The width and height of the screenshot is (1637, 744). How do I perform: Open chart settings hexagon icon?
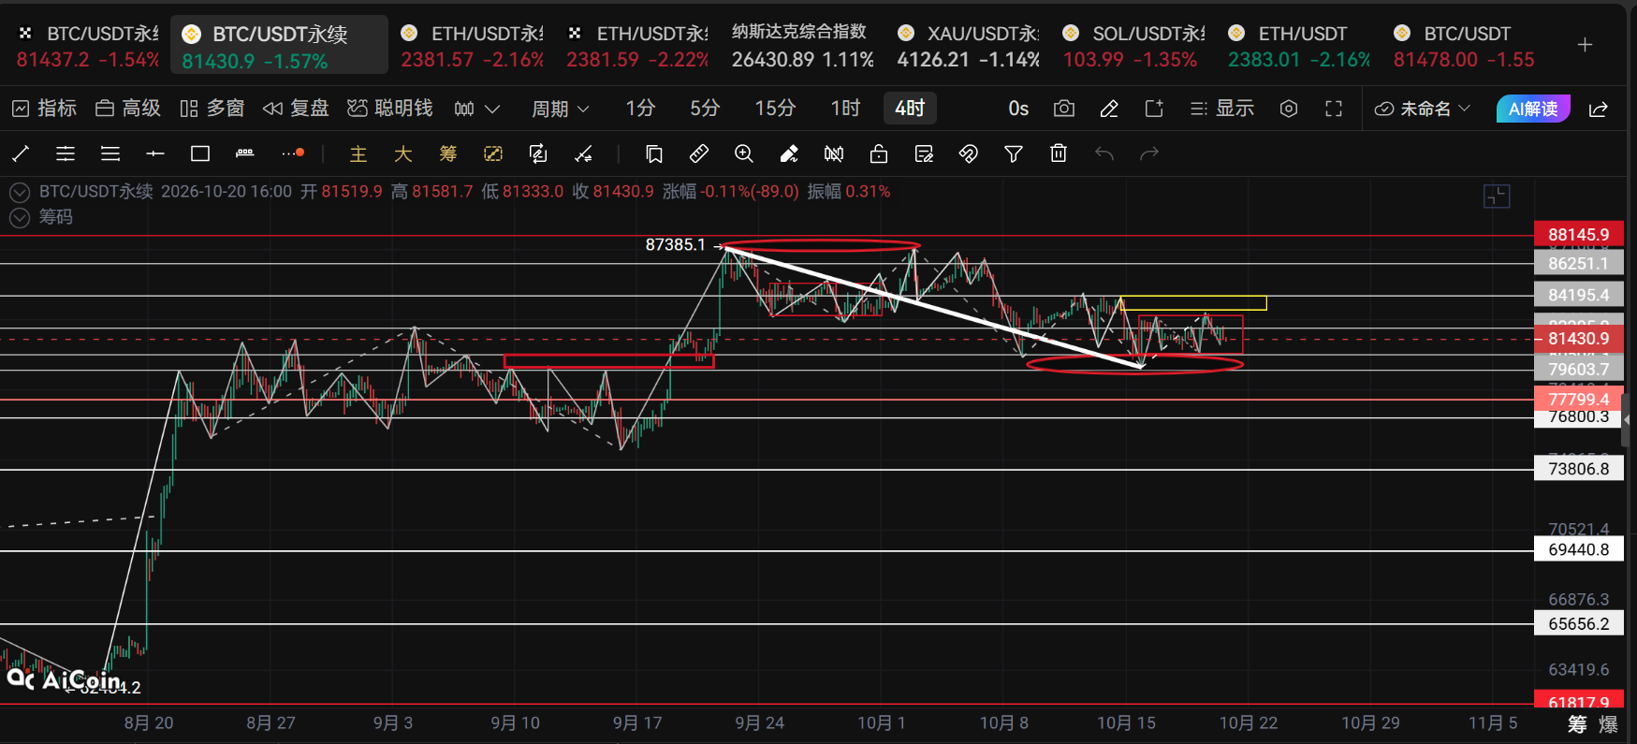[1289, 109]
